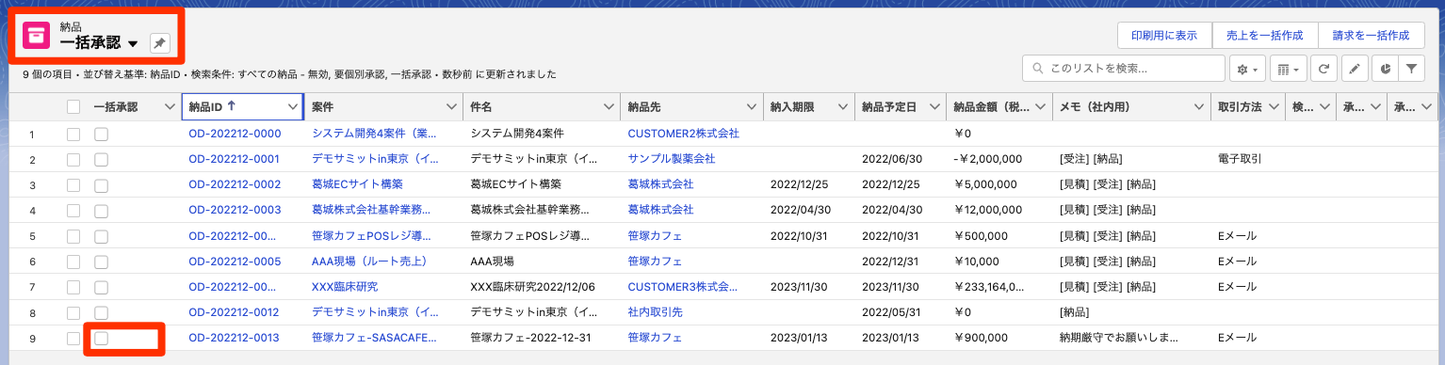Viewport: 1445px width, 365px height.
Task: Select row checkbox for OD-202212-0013
Action: click(73, 338)
